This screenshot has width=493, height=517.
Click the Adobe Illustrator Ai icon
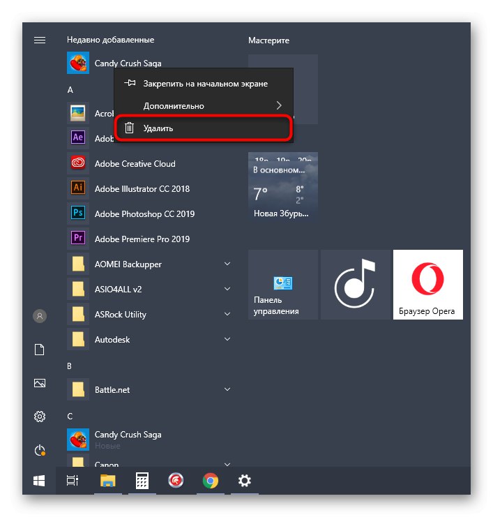pyautogui.click(x=78, y=188)
